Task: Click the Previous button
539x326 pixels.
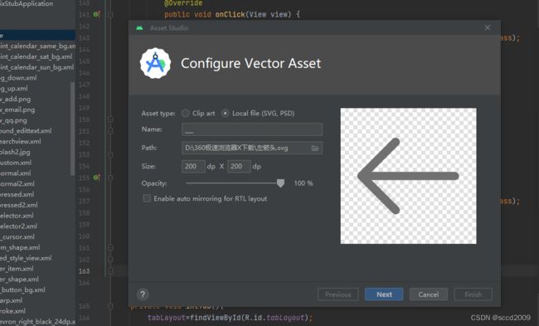Action: [x=337, y=294]
